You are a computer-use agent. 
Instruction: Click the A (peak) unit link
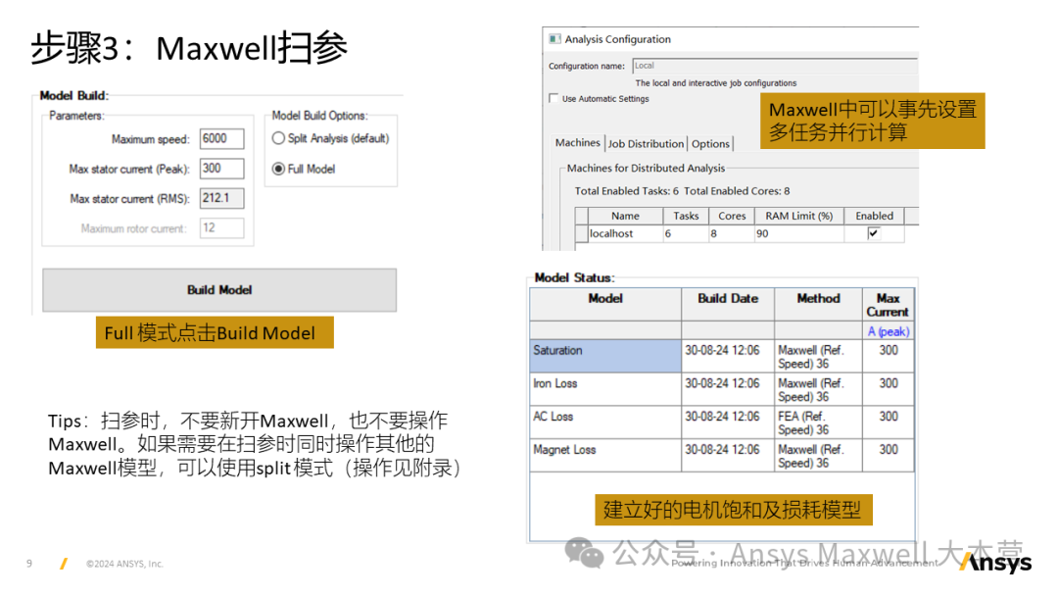point(888,331)
